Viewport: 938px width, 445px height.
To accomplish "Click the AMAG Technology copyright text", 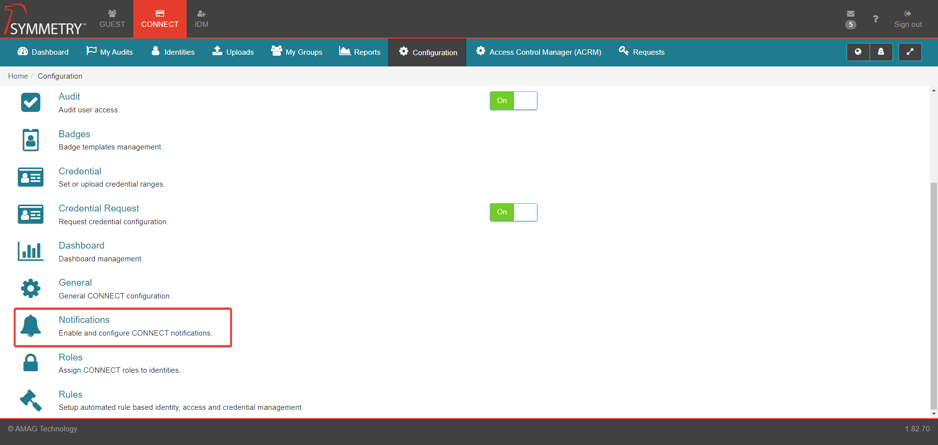I will (x=43, y=429).
